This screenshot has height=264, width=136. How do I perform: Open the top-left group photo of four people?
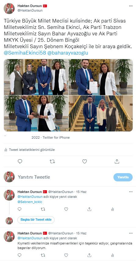(36, 77)
